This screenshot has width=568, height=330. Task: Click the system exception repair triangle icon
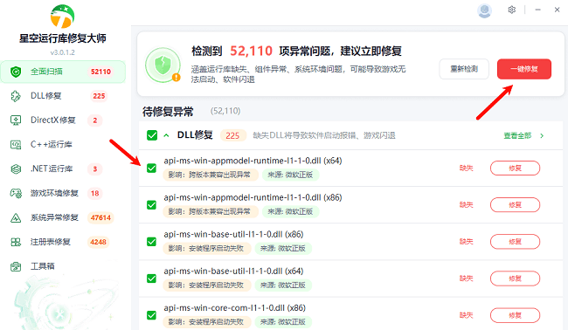16,218
